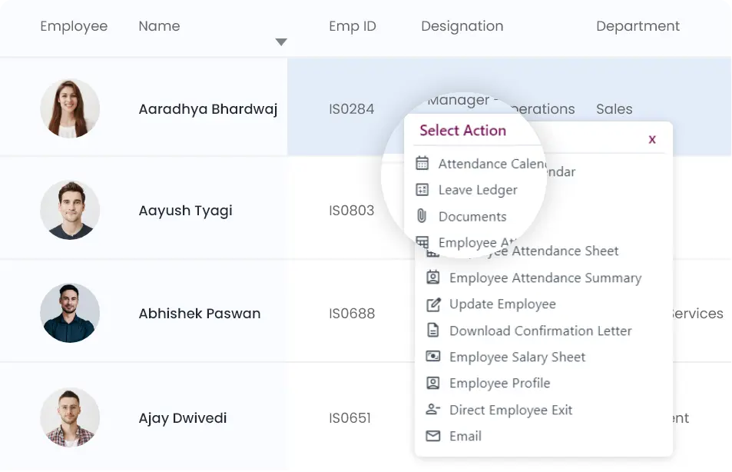Close the Select Action popup
Image resolution: width=732 pixels, height=472 pixels.
pyautogui.click(x=652, y=139)
